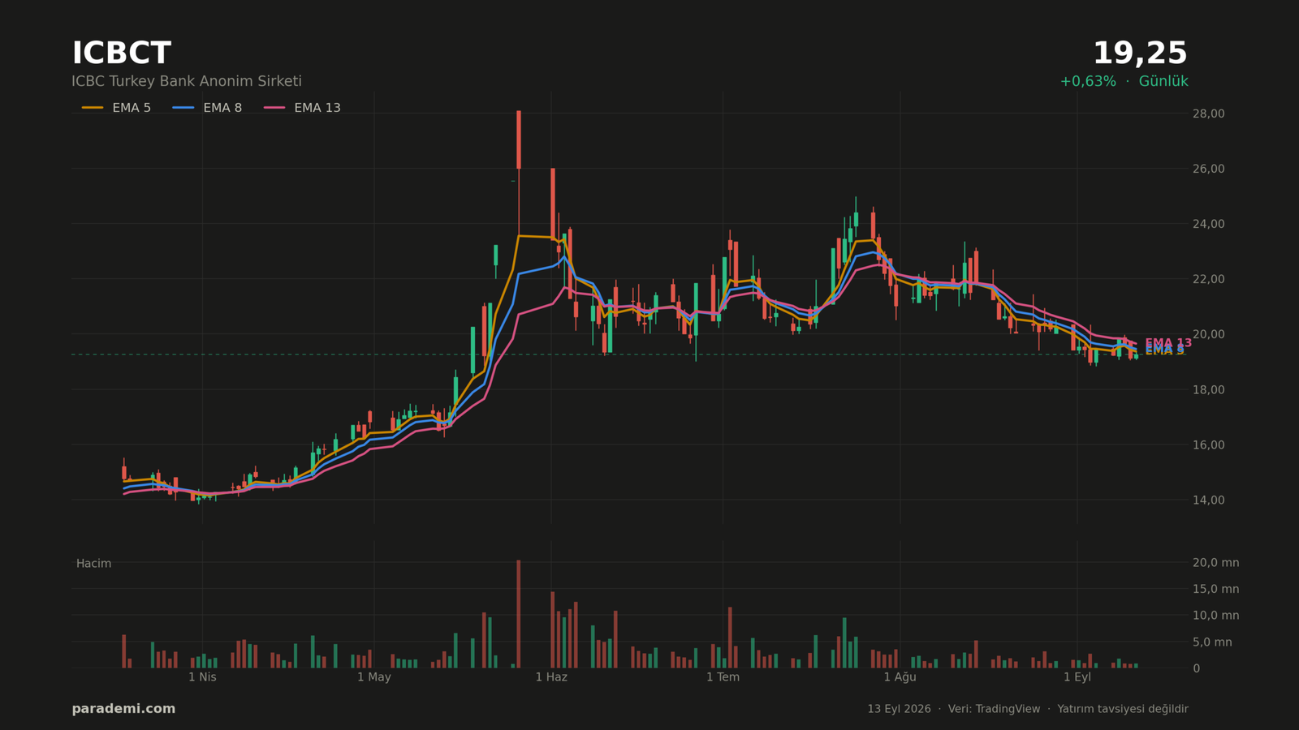Select the EMA 8 legend entry

click(x=207, y=108)
